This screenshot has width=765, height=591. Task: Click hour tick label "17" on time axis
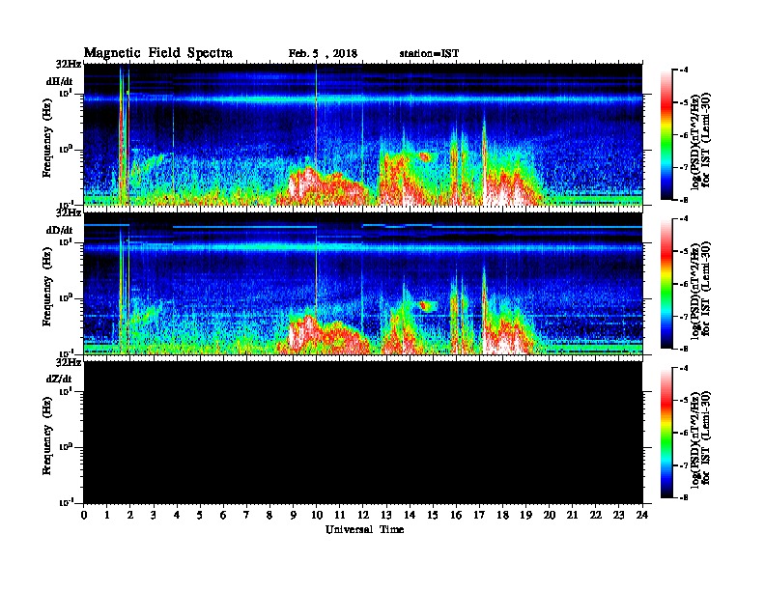pos(479,516)
